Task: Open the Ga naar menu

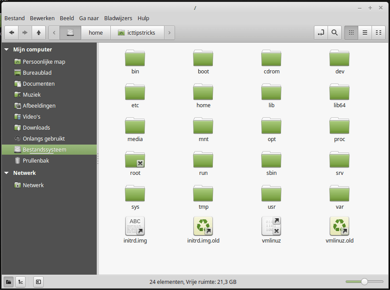Action: click(89, 18)
